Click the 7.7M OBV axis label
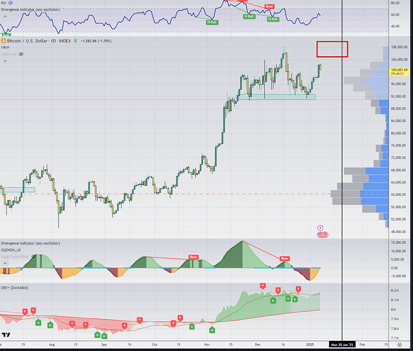Viewport: 413px width, 351px height. [395, 338]
